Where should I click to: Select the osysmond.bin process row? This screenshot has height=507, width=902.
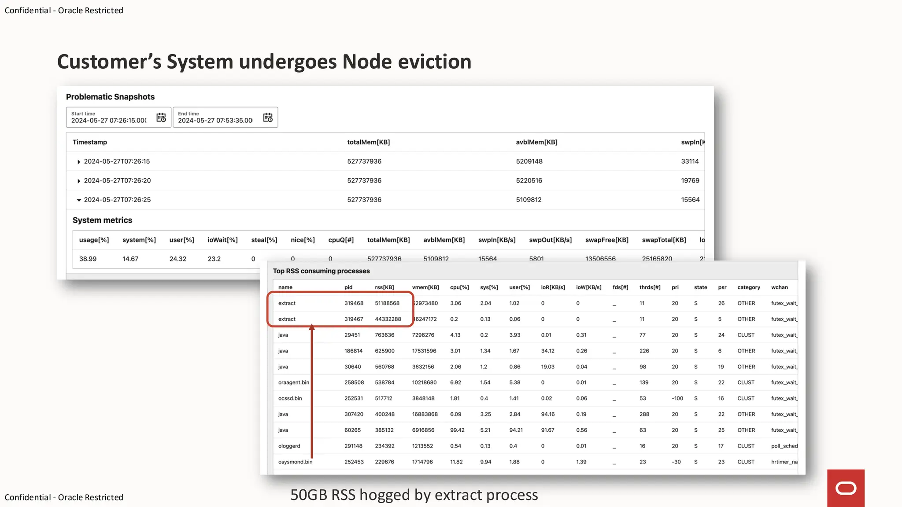coord(536,462)
